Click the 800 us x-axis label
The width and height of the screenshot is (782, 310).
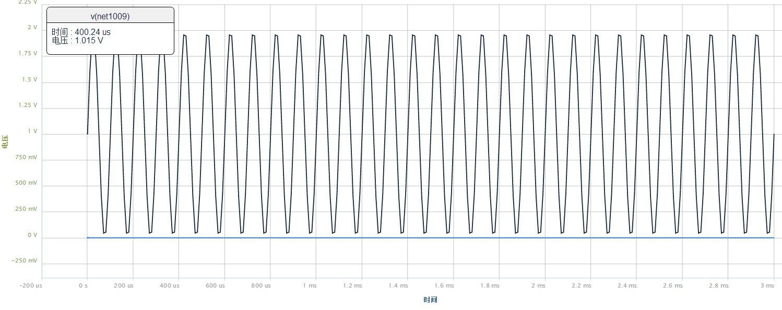pos(261,286)
